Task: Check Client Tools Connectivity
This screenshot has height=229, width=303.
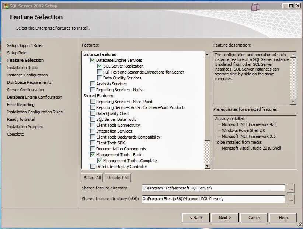Action: click(93, 125)
